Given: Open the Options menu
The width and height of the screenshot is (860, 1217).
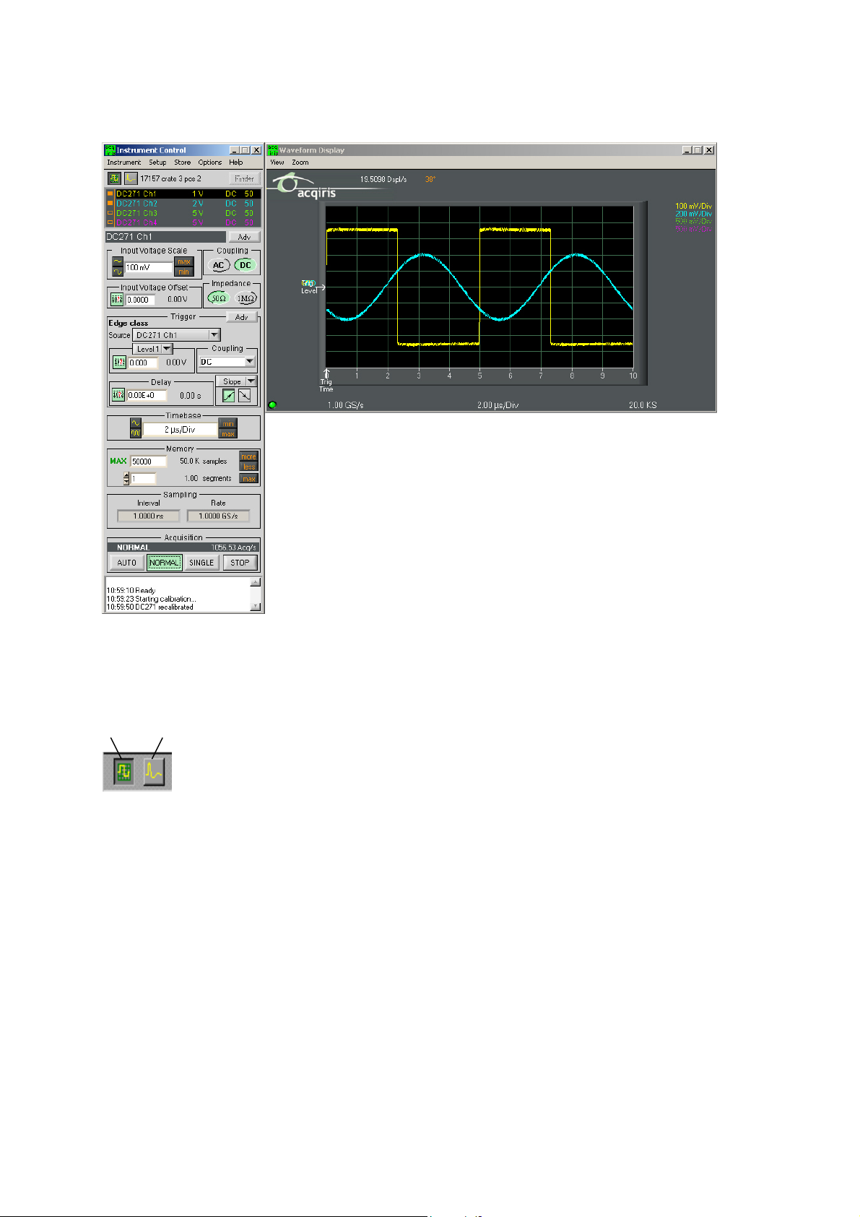Looking at the screenshot, I should [210, 163].
